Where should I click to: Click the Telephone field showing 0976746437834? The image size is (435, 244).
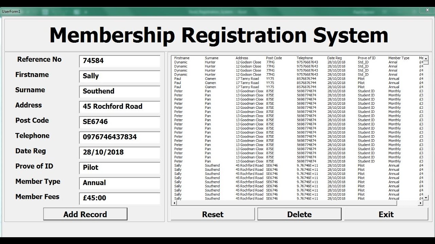tap(120, 138)
